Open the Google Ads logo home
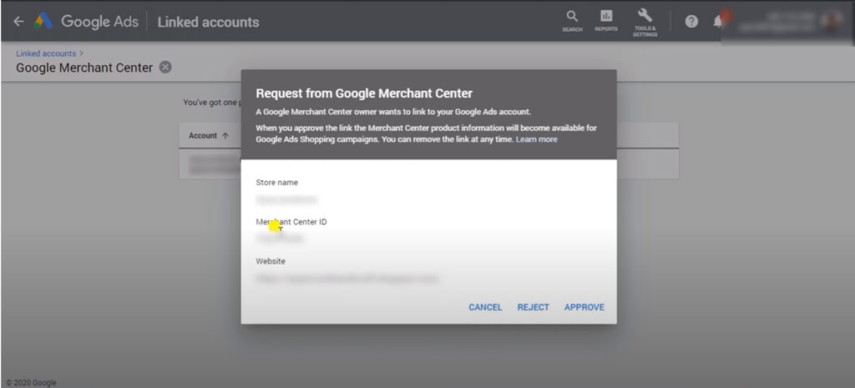The width and height of the screenshot is (855, 388). pos(86,22)
